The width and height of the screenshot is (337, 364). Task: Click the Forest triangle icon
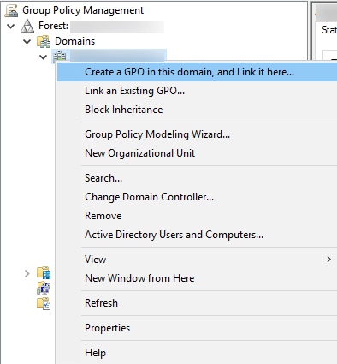[27, 26]
